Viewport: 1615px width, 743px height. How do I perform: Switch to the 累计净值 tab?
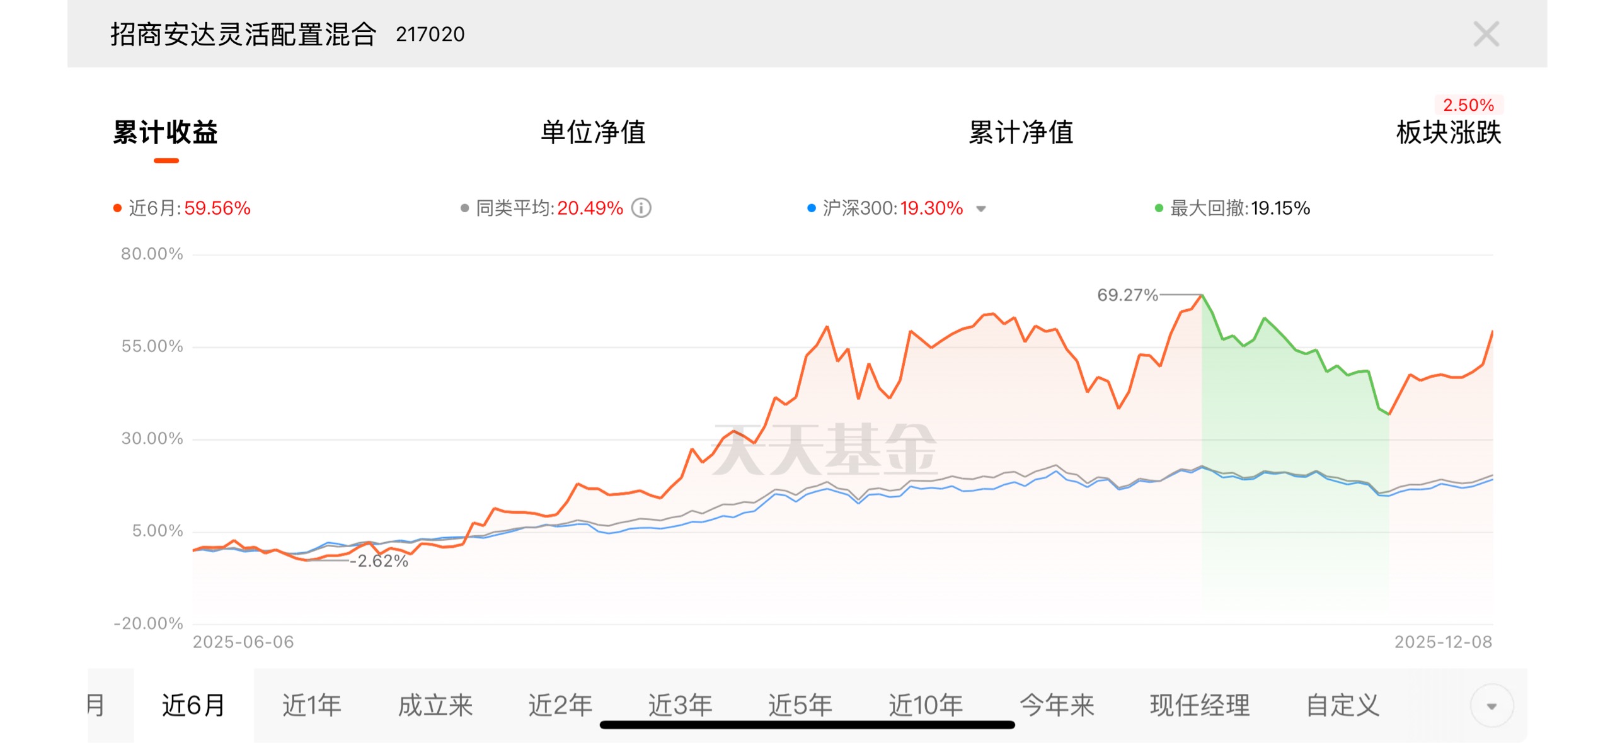pos(1020,133)
